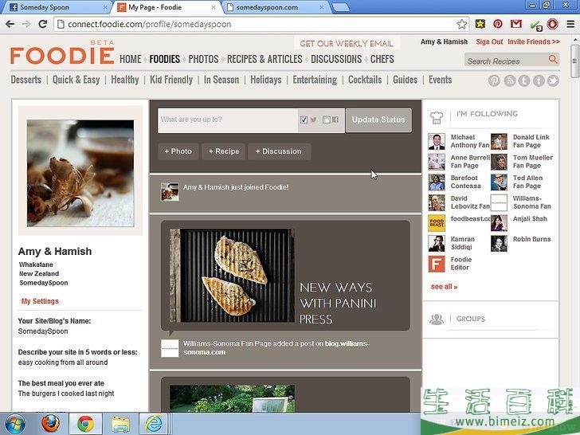The height and width of the screenshot is (435, 580).
Task: Click the + Recipe button
Action: pos(223,151)
